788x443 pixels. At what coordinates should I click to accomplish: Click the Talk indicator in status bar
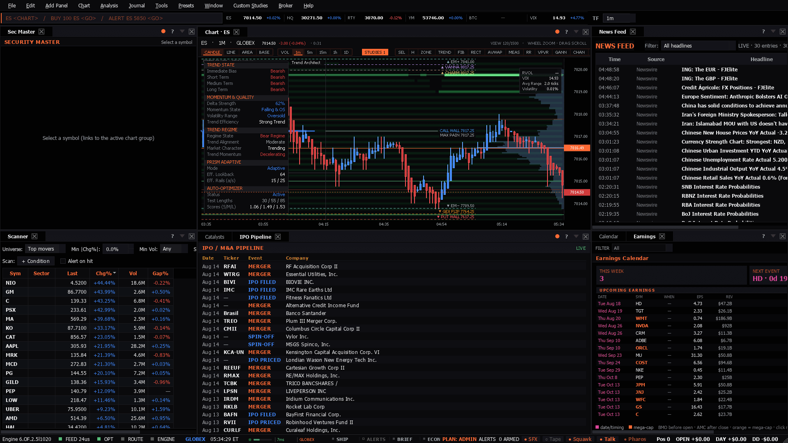607,439
